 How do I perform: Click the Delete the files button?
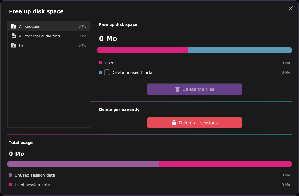pos(195,89)
